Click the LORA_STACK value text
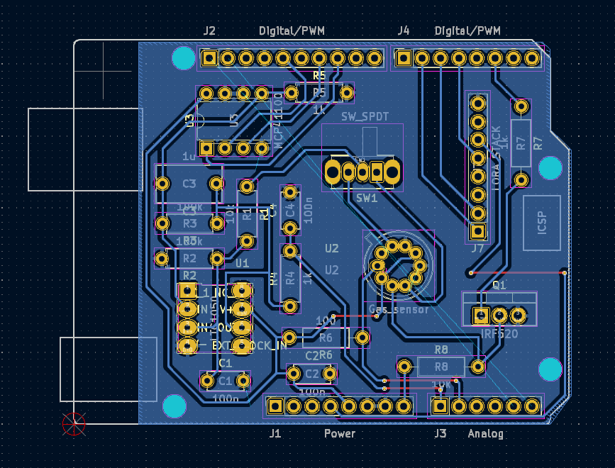Screen dimensions: 615x468 (x=496, y=158)
